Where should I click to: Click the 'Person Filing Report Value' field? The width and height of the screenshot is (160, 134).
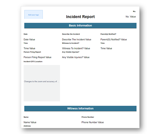click(37, 57)
